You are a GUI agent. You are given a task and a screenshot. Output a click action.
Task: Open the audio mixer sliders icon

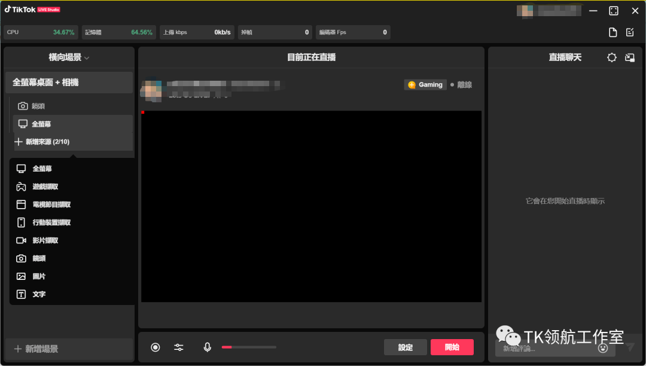click(x=179, y=347)
